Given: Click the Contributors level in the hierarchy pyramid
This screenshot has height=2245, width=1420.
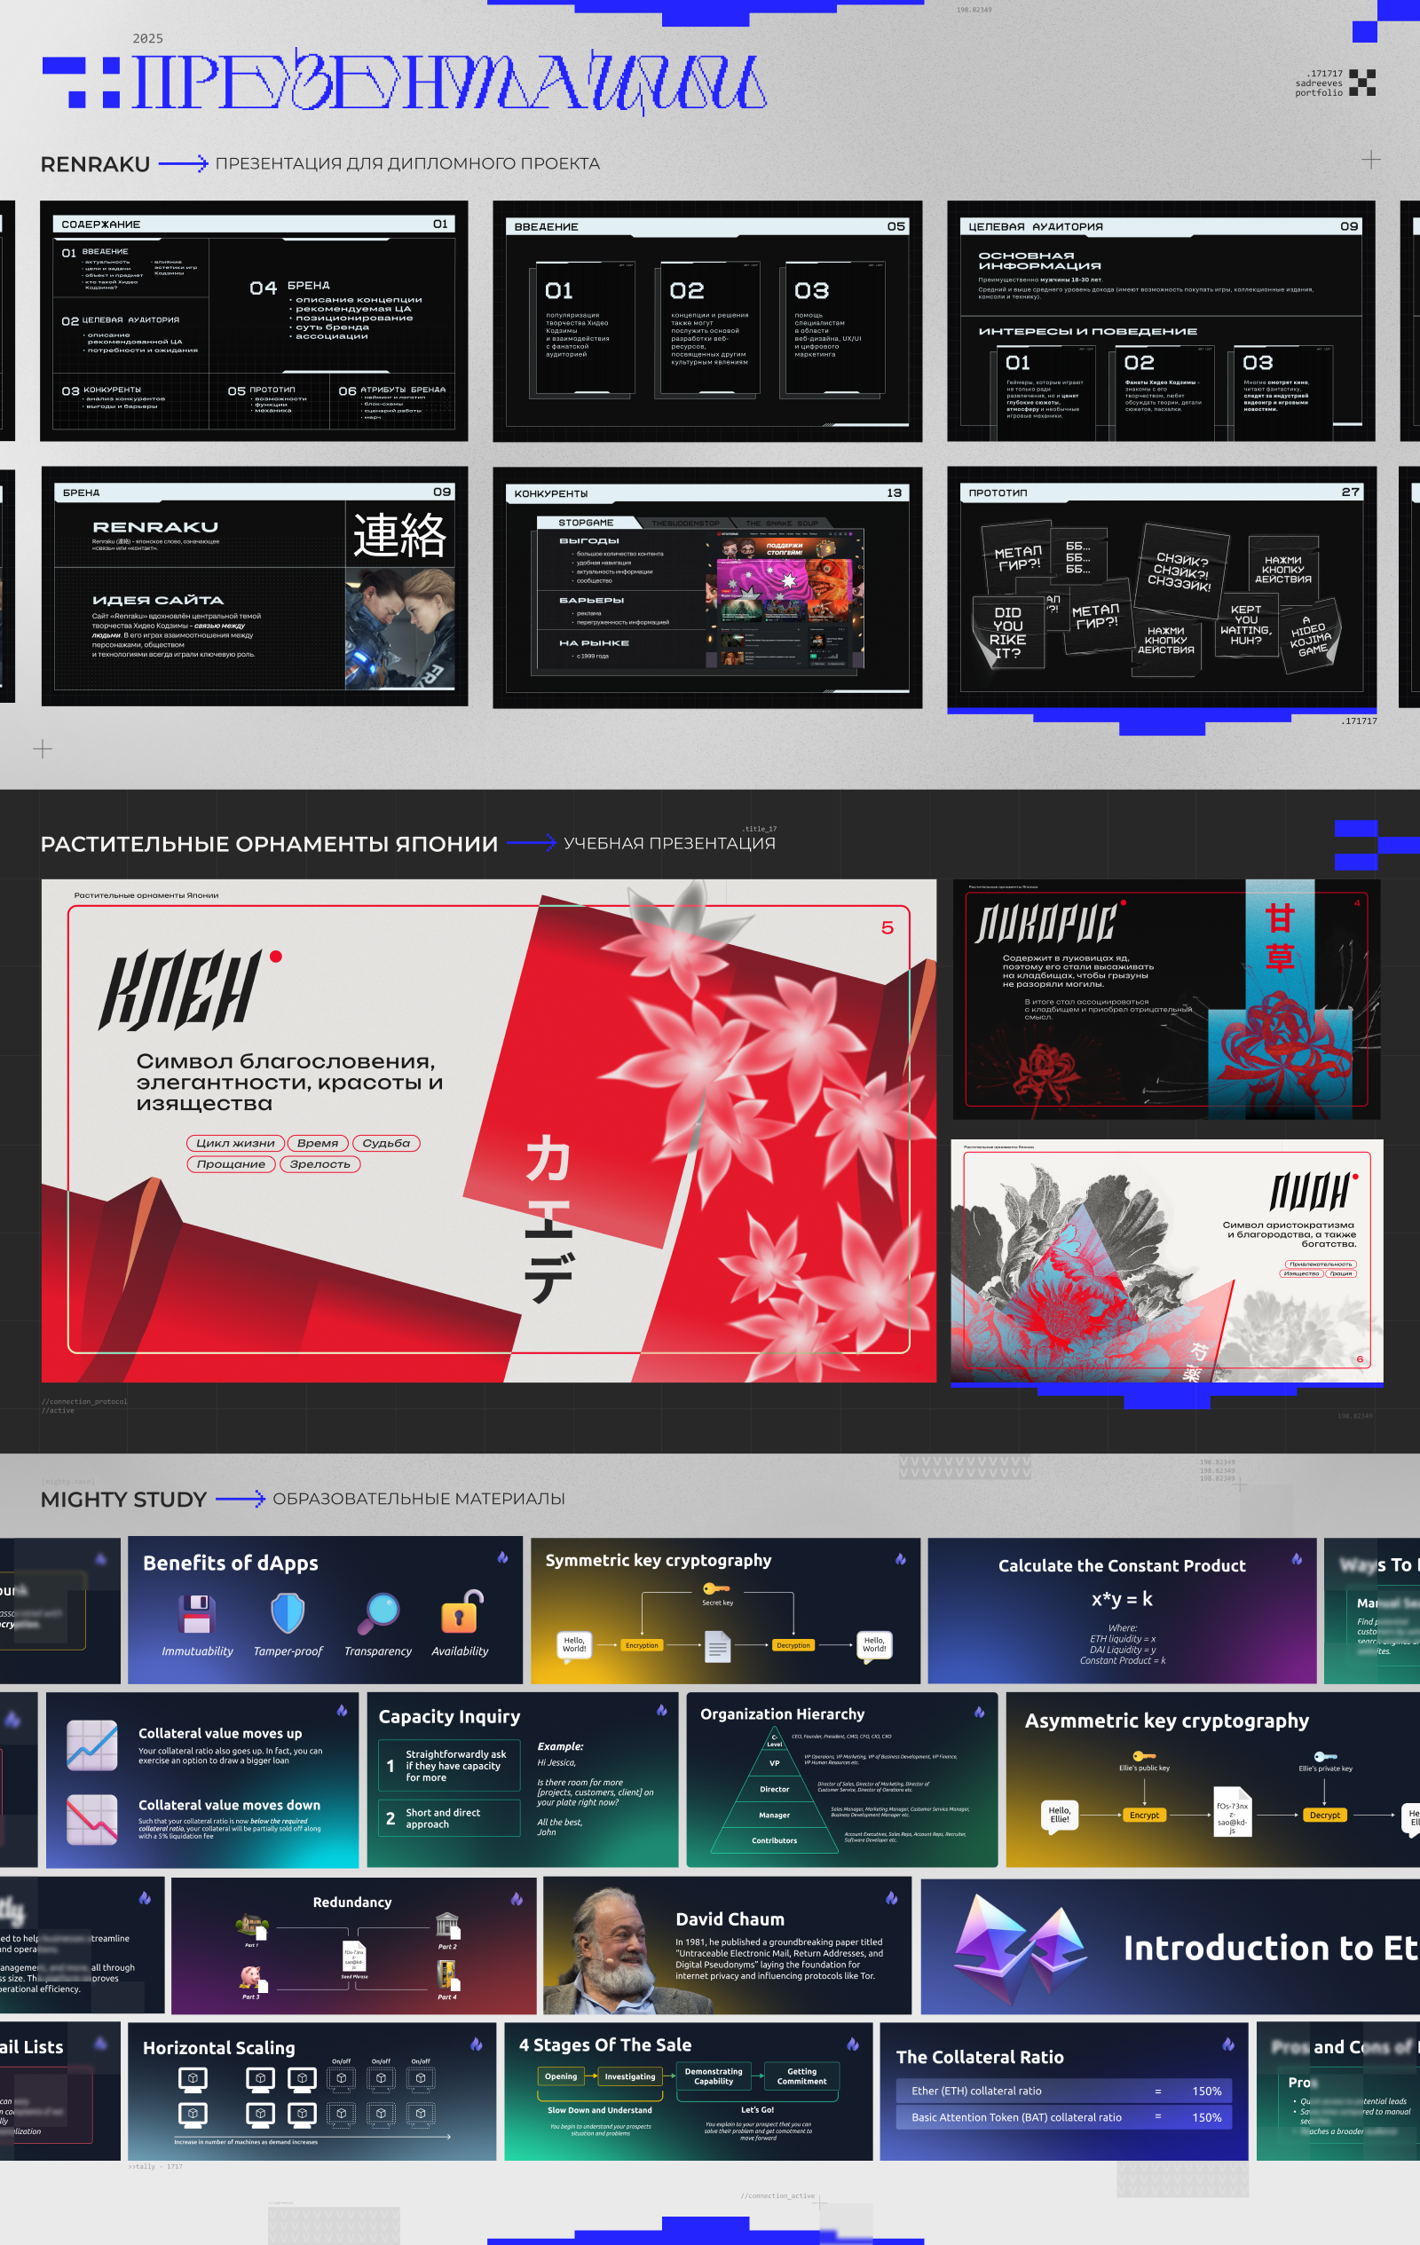Looking at the screenshot, I should (774, 1840).
